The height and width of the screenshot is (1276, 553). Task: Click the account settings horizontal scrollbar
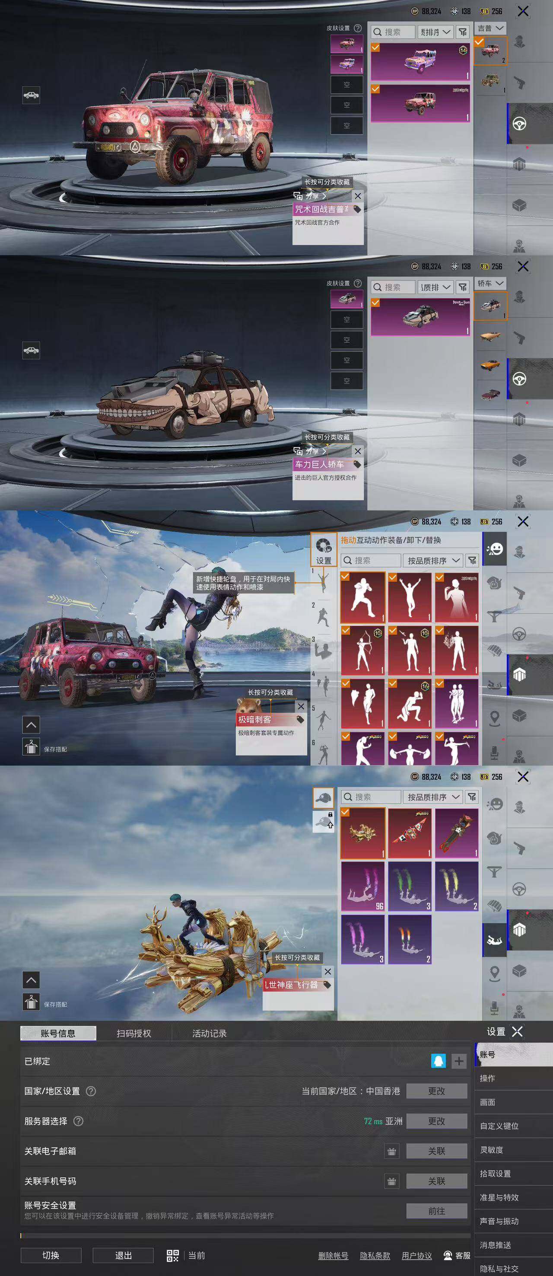click(x=245, y=1235)
